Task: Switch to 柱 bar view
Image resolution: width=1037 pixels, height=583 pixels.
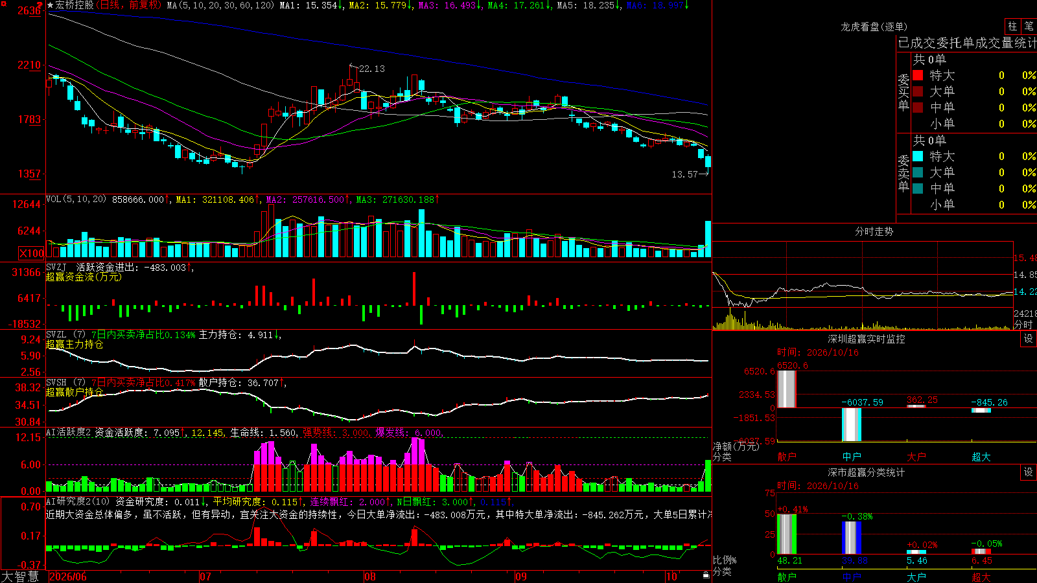Action: 1012,26
